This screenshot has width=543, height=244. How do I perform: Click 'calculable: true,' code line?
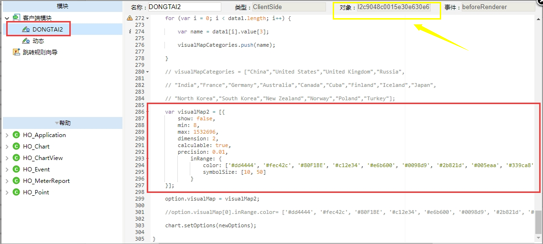(x=204, y=146)
